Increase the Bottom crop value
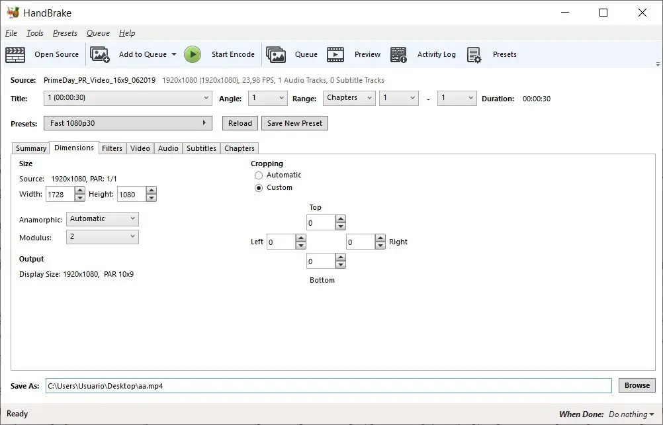The image size is (663, 425). point(341,257)
